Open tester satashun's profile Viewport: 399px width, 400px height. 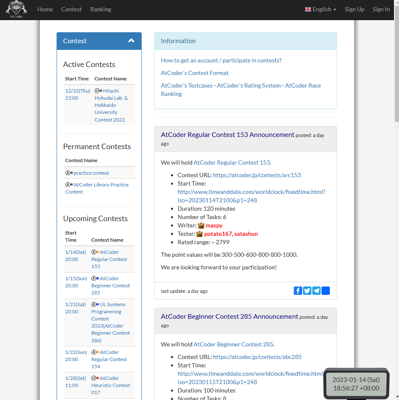pyautogui.click(x=246, y=234)
